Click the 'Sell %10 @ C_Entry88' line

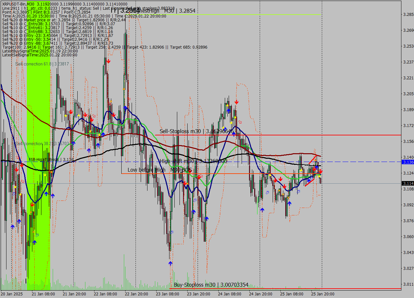click(x=58, y=31)
